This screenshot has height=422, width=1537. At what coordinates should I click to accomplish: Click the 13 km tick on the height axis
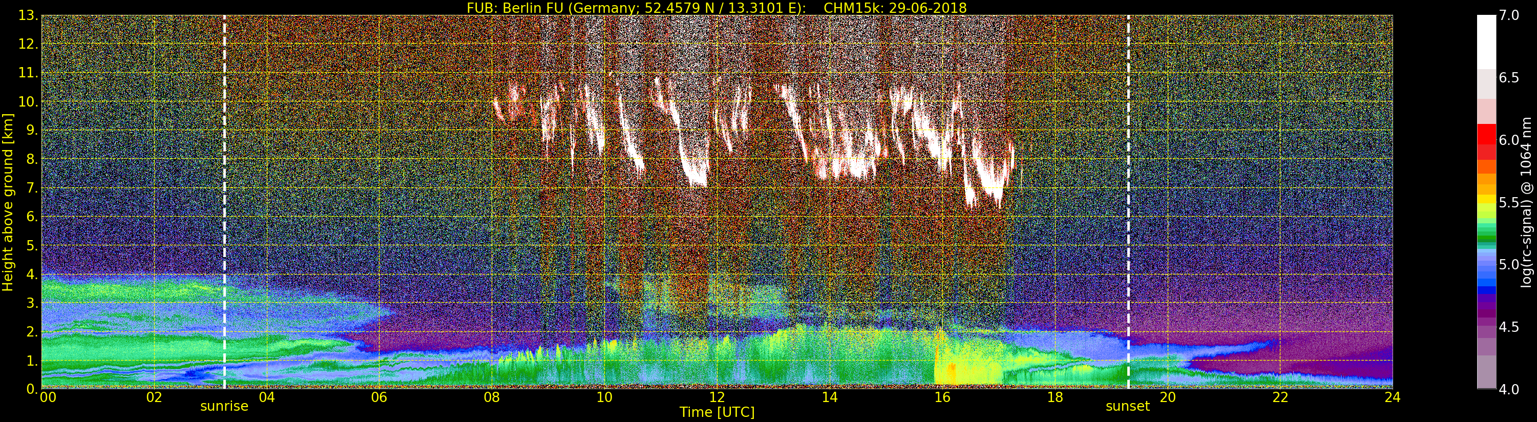(x=28, y=15)
